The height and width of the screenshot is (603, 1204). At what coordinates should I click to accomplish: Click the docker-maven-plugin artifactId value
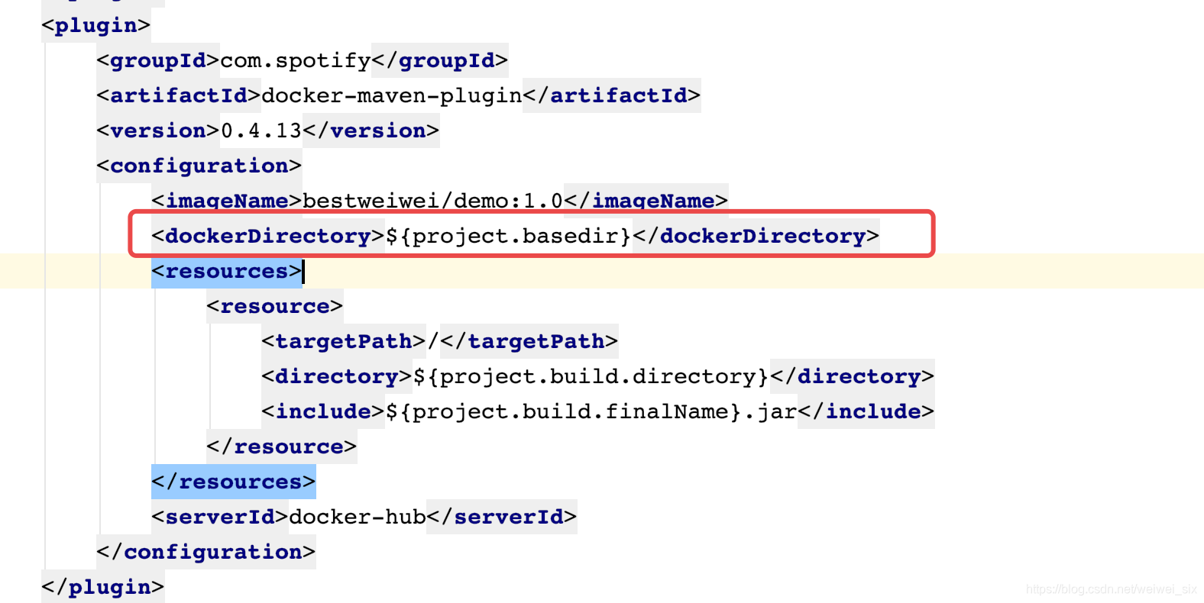click(x=392, y=95)
